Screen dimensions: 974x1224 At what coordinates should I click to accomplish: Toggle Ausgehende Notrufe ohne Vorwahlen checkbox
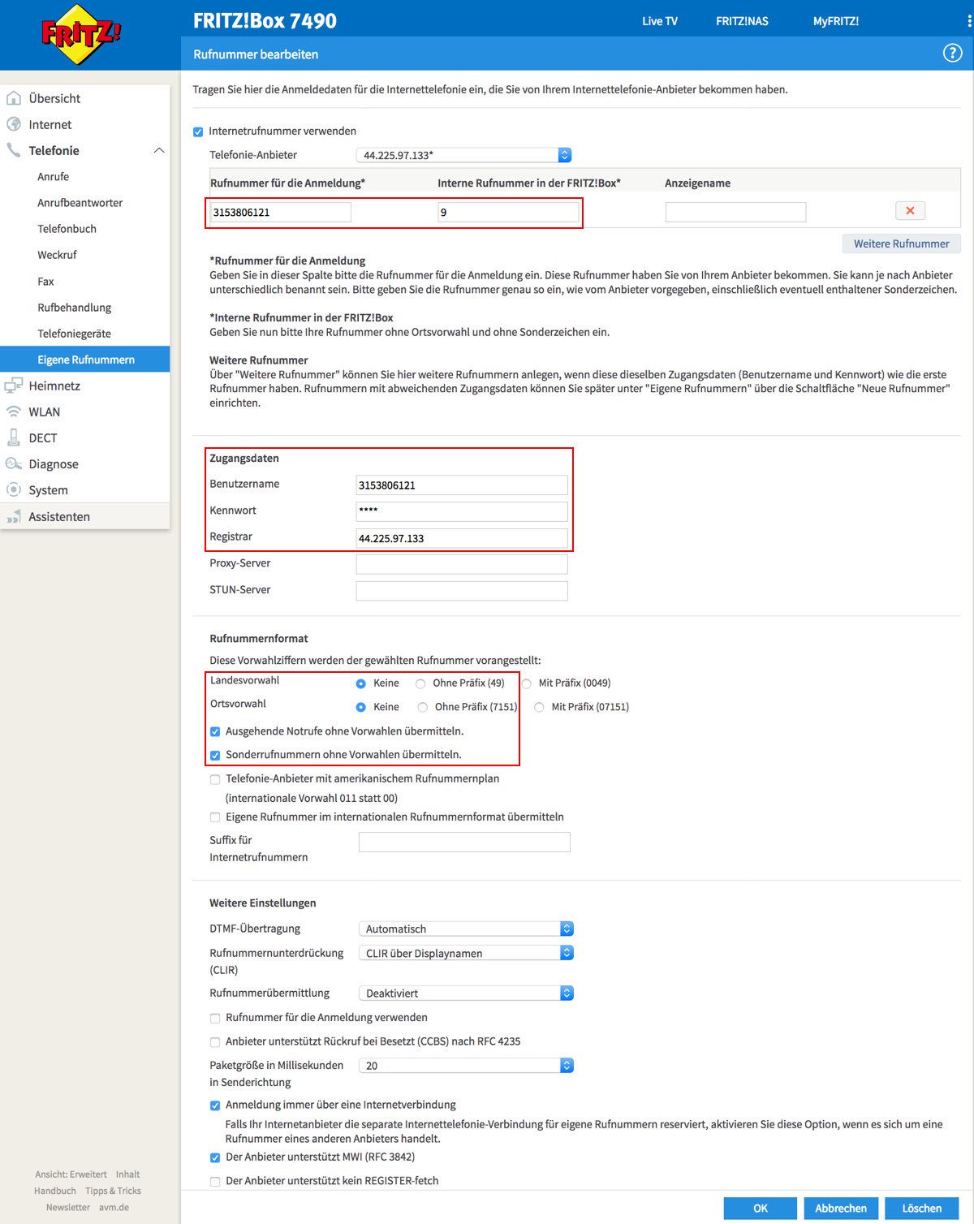pos(215,731)
